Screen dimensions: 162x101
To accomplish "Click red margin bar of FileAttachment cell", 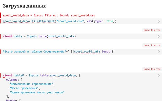I will 1,21.
